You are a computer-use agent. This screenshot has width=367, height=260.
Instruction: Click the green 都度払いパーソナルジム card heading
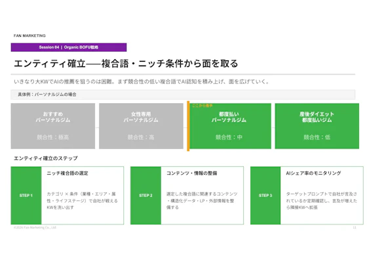[x=229, y=117]
